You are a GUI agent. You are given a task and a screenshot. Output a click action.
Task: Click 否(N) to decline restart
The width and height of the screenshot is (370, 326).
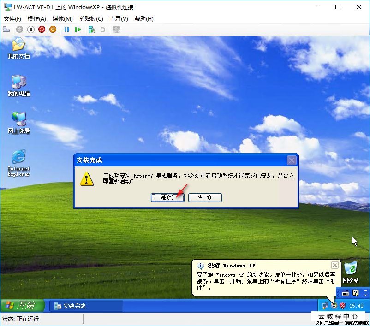click(x=205, y=197)
